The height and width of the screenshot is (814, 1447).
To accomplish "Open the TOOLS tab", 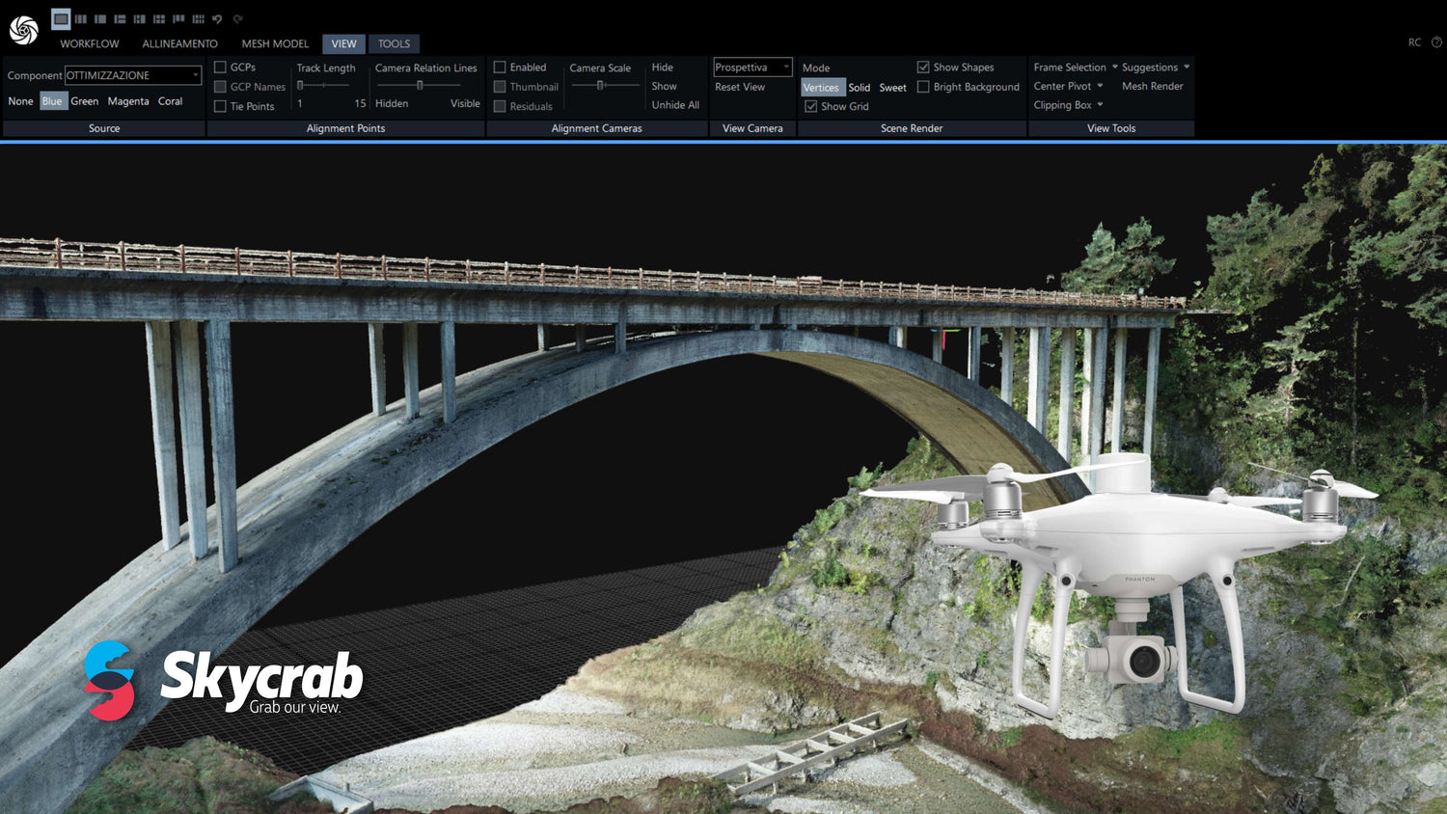I will click(394, 43).
